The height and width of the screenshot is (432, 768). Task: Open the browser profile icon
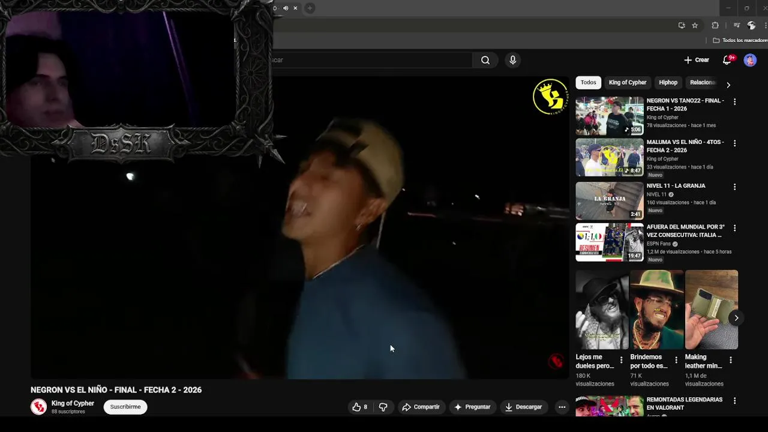pyautogui.click(x=751, y=25)
